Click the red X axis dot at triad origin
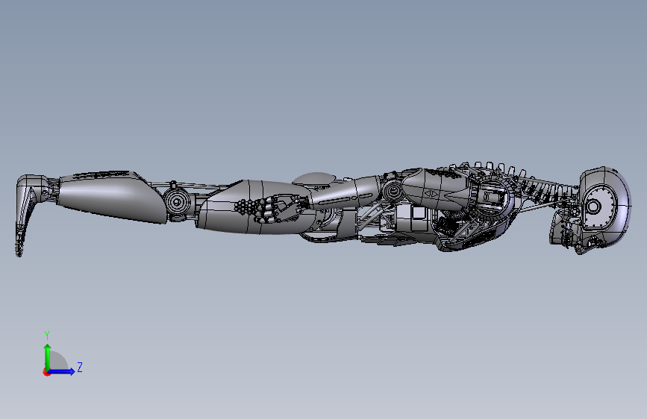The height and width of the screenshot is (419, 647). 46,372
